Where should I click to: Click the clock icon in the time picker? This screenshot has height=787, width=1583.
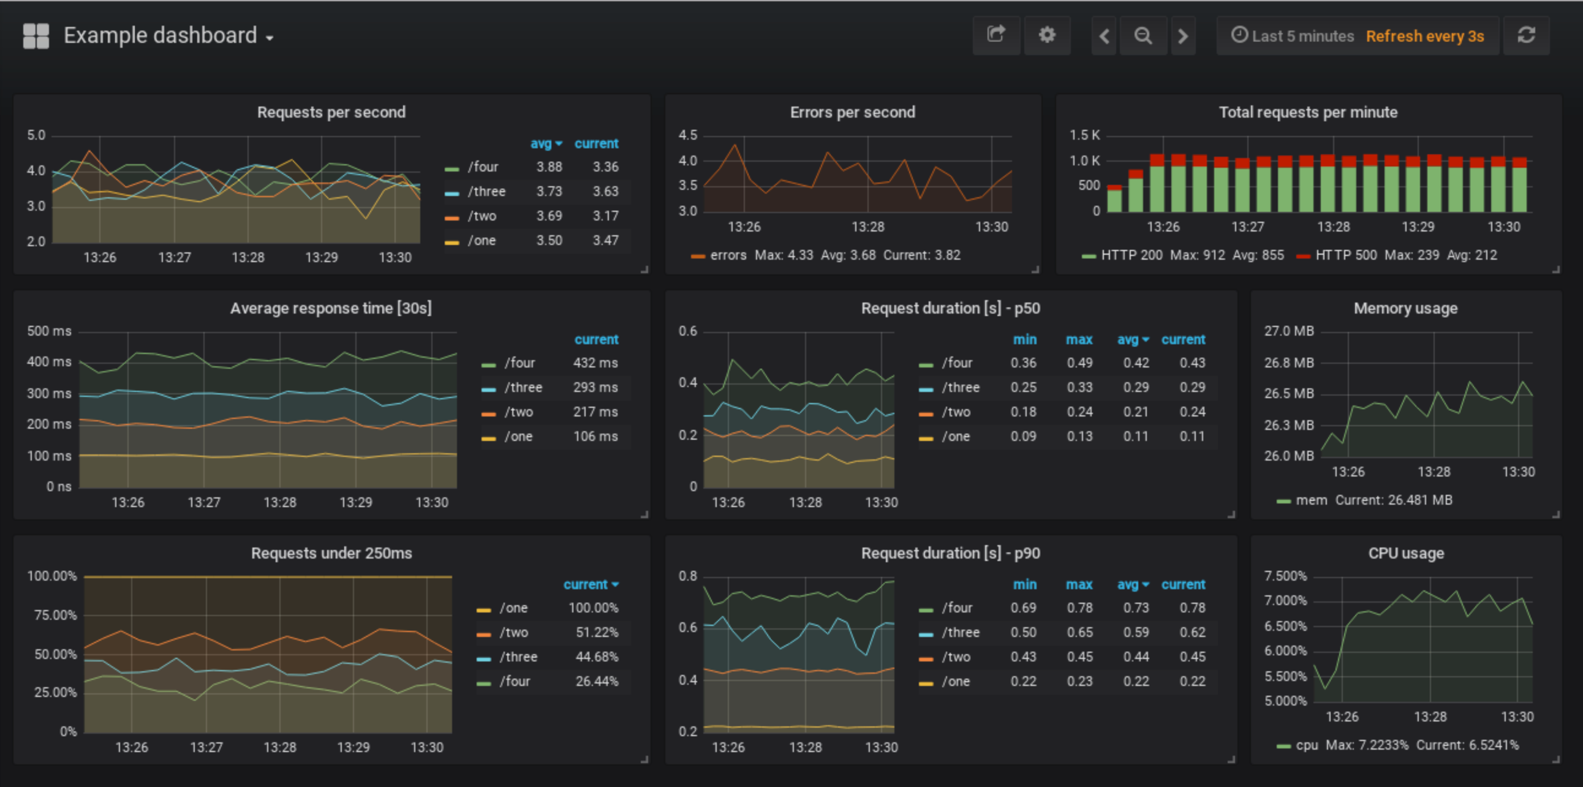[x=1240, y=36]
